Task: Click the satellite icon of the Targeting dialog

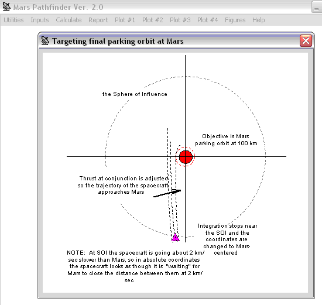Action: coord(45,40)
